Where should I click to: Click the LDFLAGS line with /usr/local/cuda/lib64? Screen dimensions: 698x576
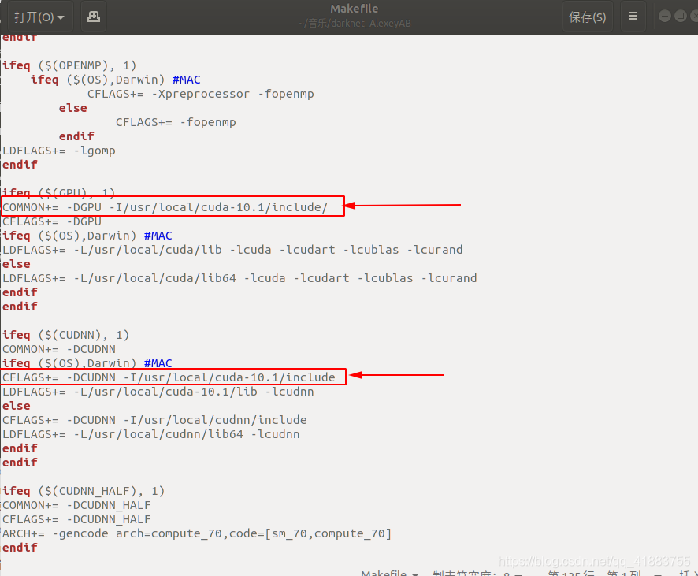240,278
